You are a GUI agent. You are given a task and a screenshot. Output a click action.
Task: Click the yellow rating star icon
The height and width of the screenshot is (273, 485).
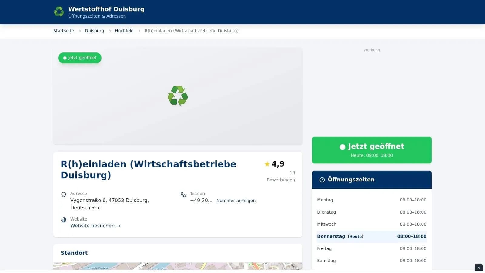[x=267, y=164]
